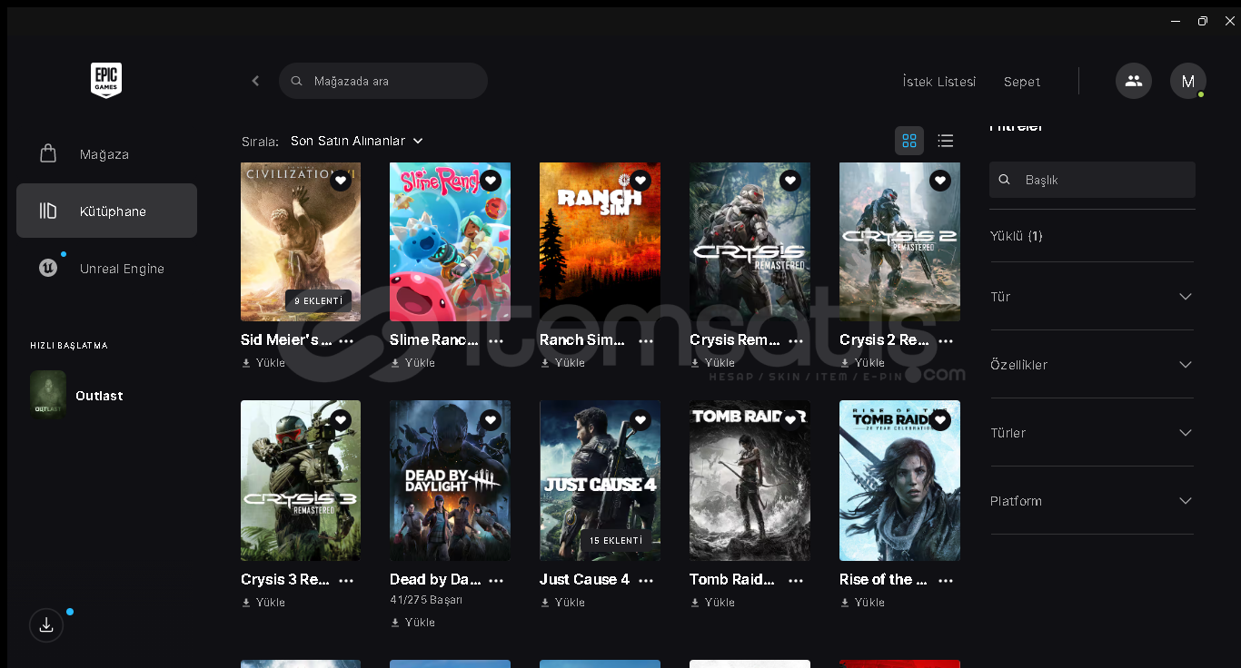1241x668 pixels.
Task: Toggle wishlist heart on Tomb Raider
Action: pos(790,420)
